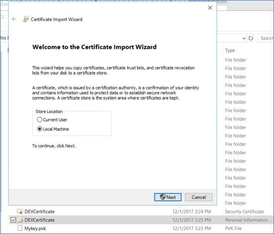Expand the address bar history dropdown
The width and height of the screenshot is (274, 234).
pos(244,38)
